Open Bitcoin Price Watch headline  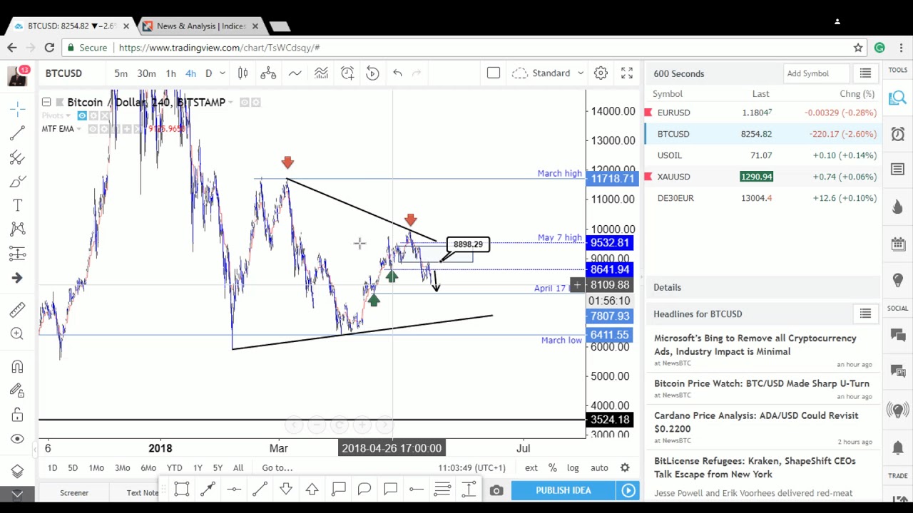click(x=762, y=383)
